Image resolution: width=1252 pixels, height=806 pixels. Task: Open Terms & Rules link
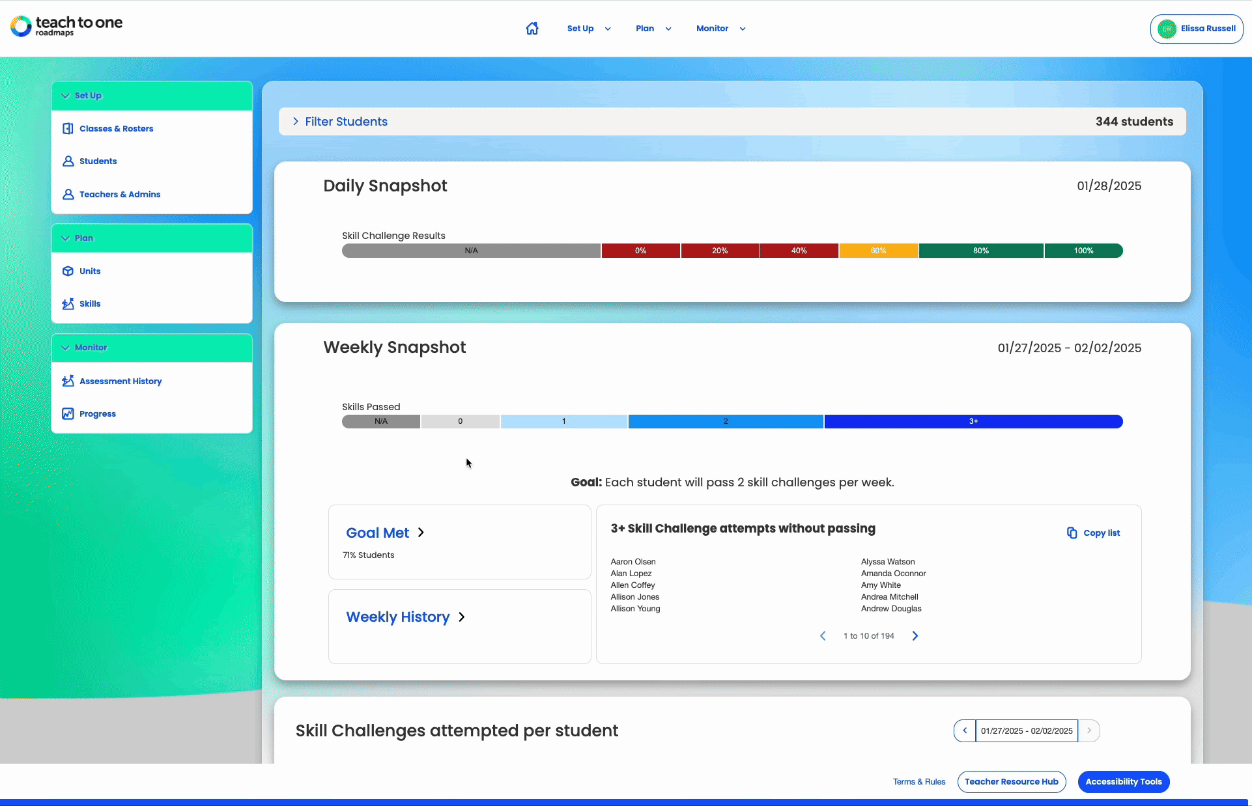click(919, 782)
